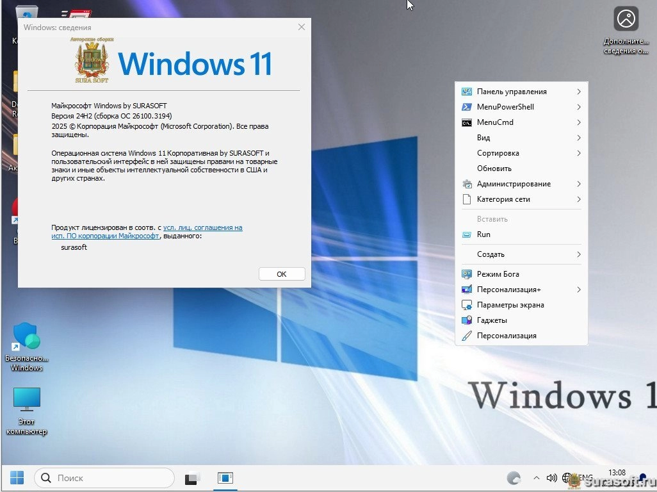This screenshot has width=657, height=492.
Task: Open the license agreement hyperlink
Action: click(x=202, y=228)
